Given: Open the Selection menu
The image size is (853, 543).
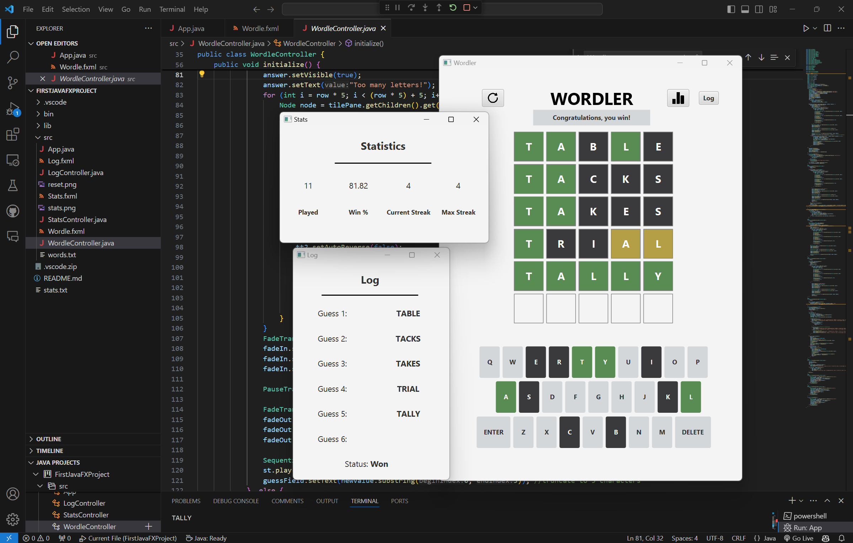Looking at the screenshot, I should pyautogui.click(x=76, y=9).
